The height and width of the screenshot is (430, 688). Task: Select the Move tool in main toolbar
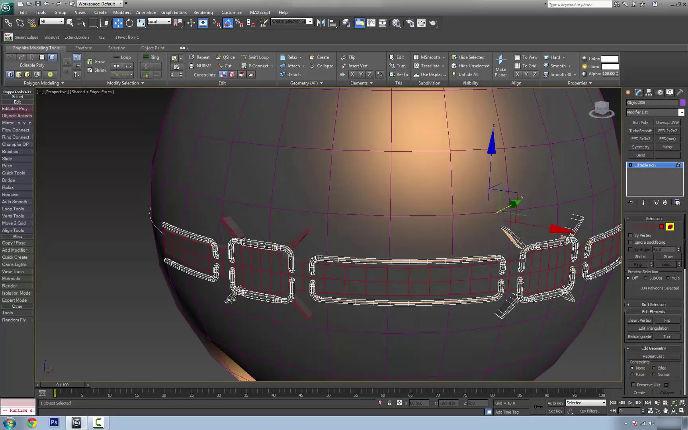(118, 23)
